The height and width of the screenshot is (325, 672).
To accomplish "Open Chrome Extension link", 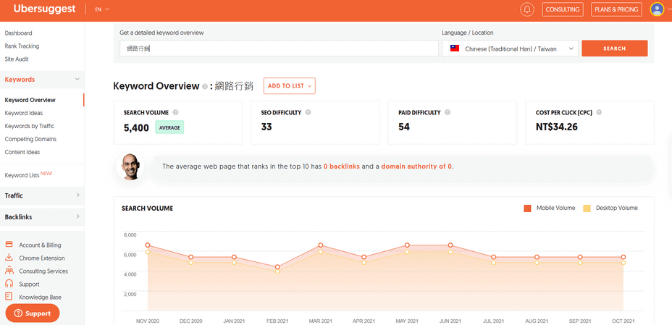I will [42, 258].
